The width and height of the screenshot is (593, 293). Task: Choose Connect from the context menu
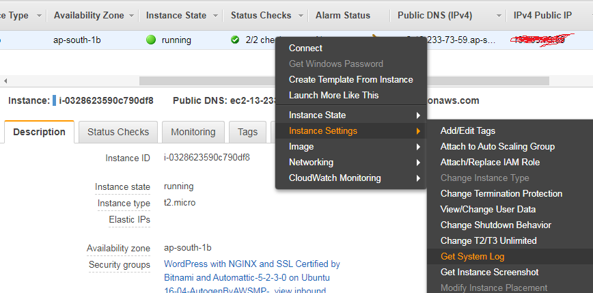click(x=305, y=48)
